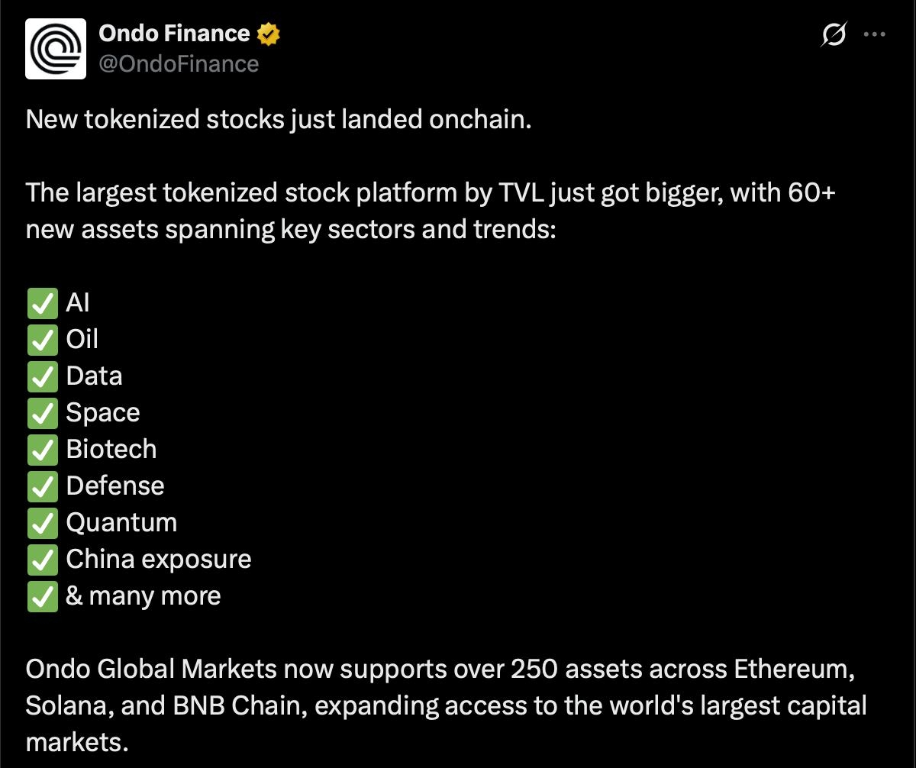Click the green checkmark beside Data
The width and height of the screenshot is (916, 768).
click(x=42, y=376)
